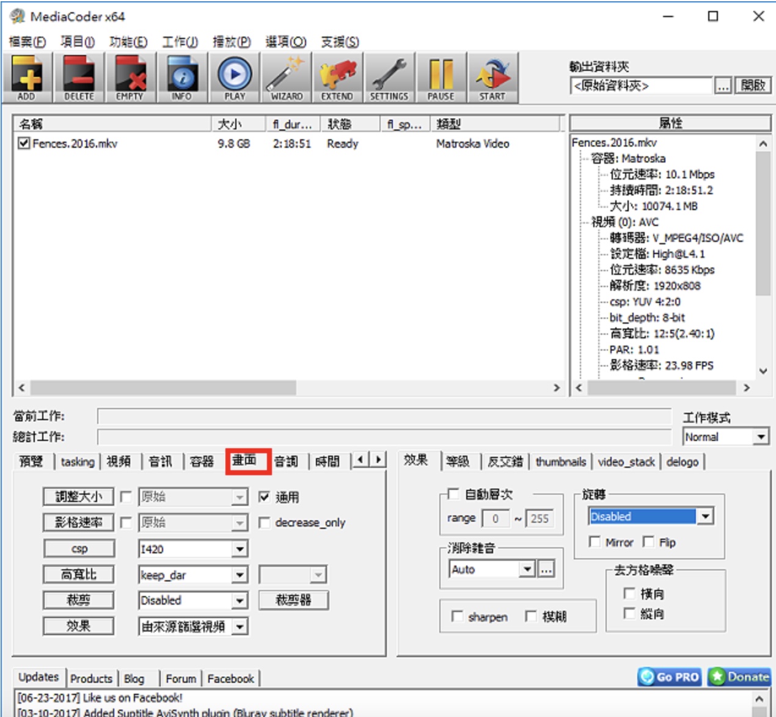
Task: Switch to the tasking tab
Action: pos(78,462)
